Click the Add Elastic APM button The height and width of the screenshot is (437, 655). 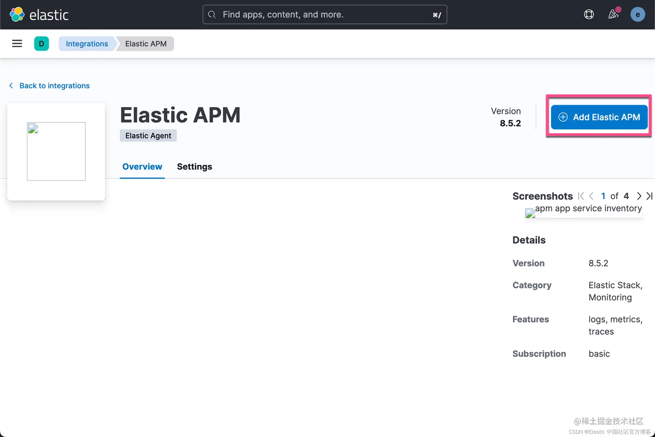(x=599, y=117)
